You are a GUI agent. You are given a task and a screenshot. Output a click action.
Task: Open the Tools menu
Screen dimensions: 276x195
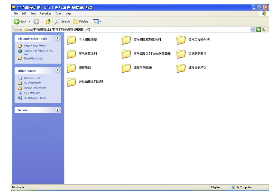pyautogui.click(x=58, y=13)
